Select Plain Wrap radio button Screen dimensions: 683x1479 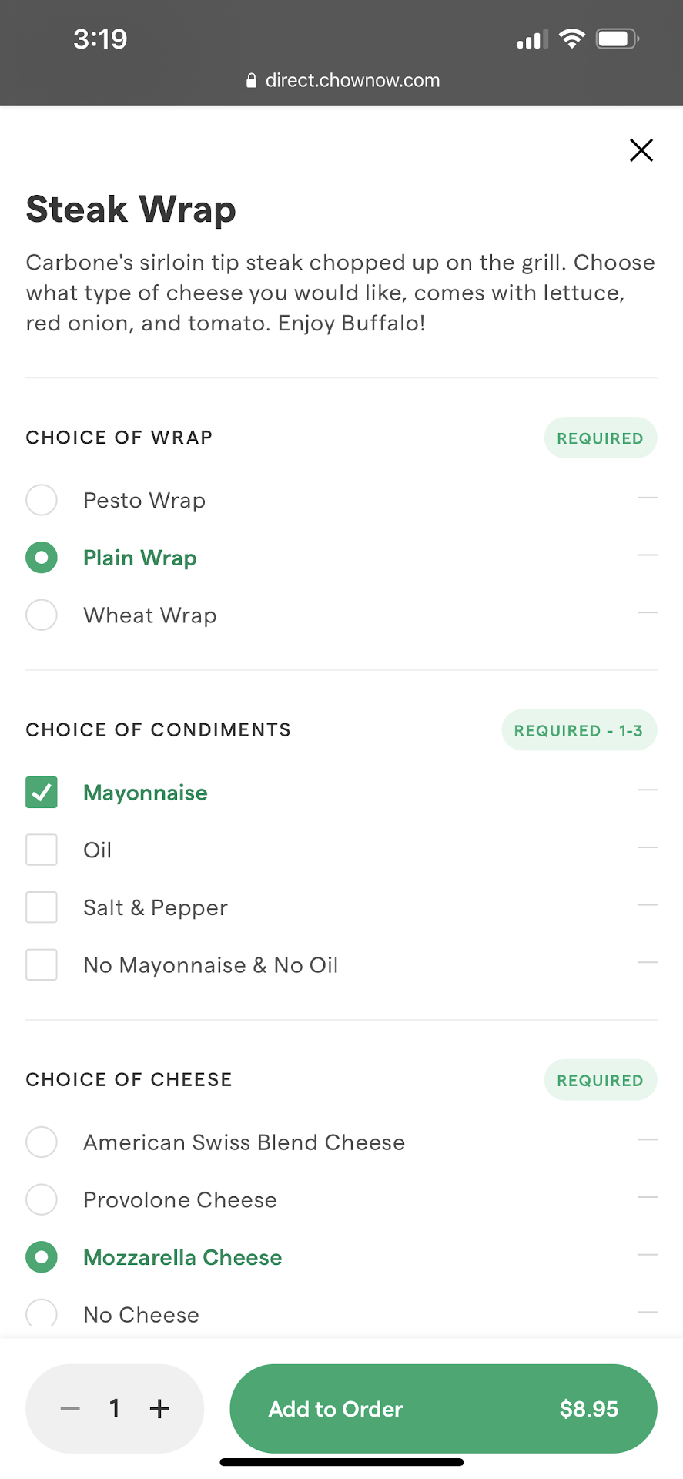click(42, 558)
